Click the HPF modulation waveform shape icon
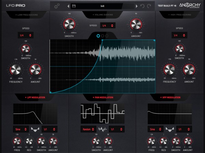Viewport: 205px width, 153px height. (x=169, y=129)
